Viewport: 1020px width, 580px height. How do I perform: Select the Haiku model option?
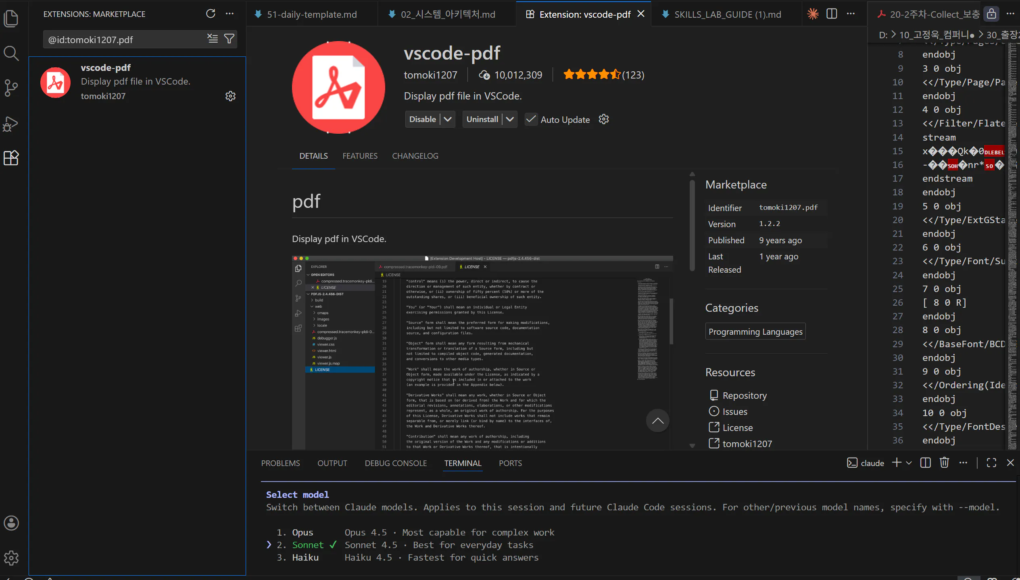click(305, 557)
